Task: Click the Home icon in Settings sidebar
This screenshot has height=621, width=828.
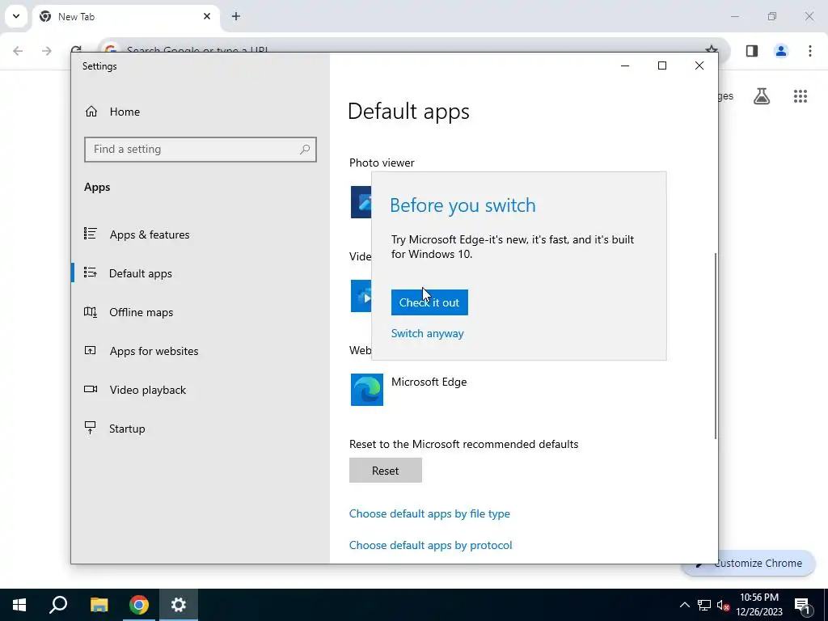Action: (x=91, y=112)
